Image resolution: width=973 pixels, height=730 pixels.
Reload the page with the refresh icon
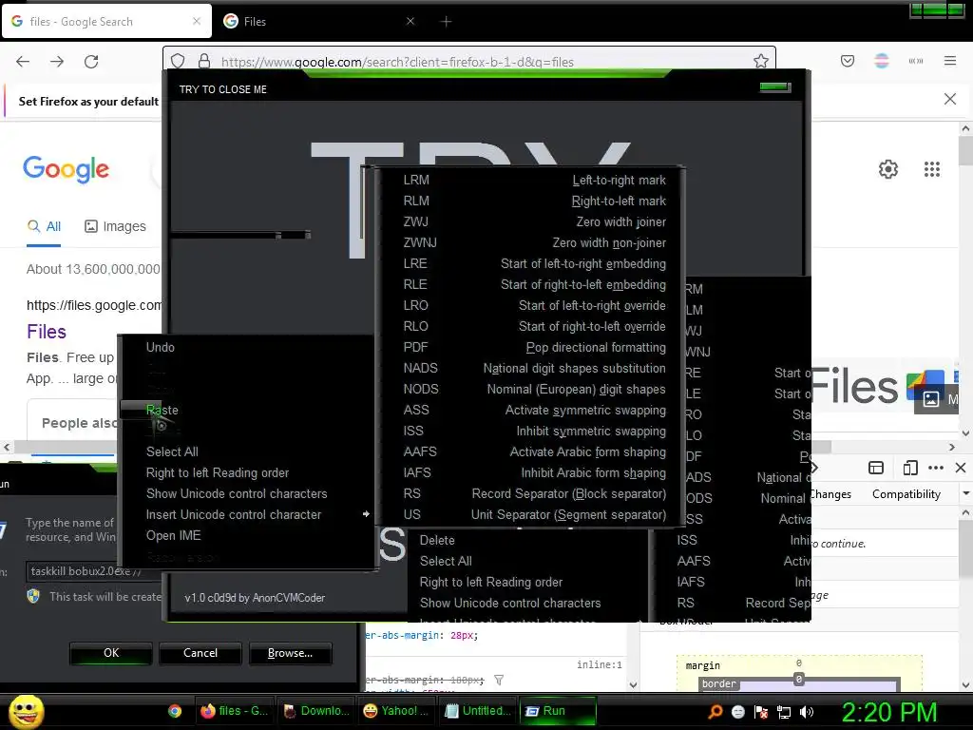point(91,62)
